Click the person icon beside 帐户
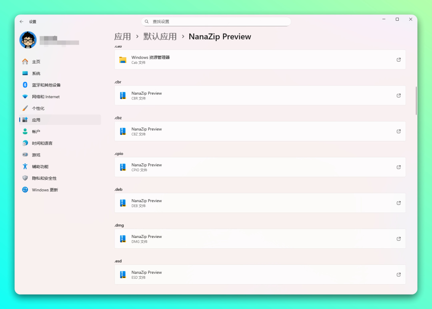This screenshot has width=432, height=309. [x=25, y=132]
